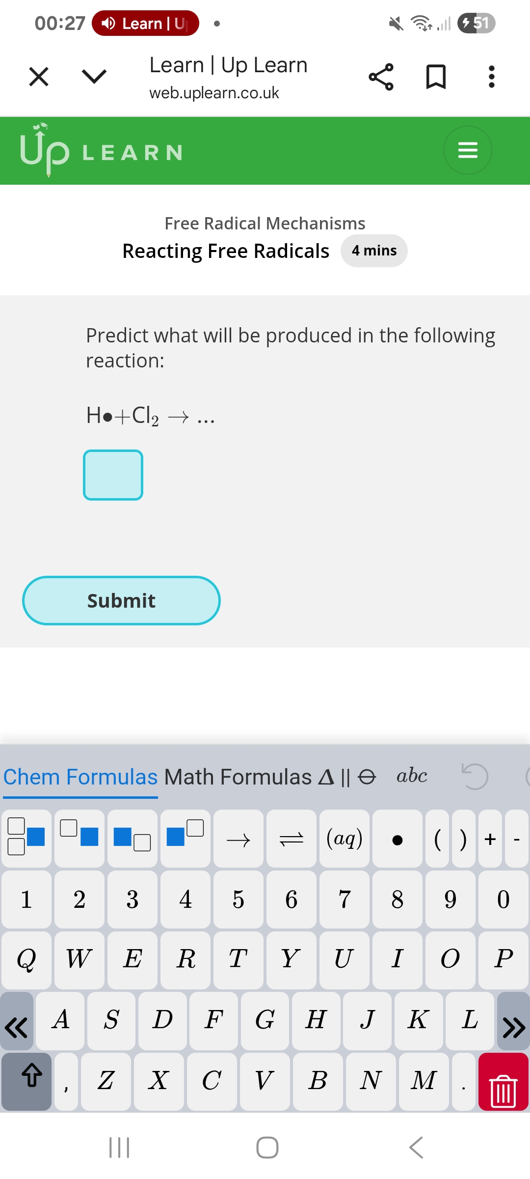Insert the superscript template key
Viewport: 530px width, 1179px height.
click(185, 839)
